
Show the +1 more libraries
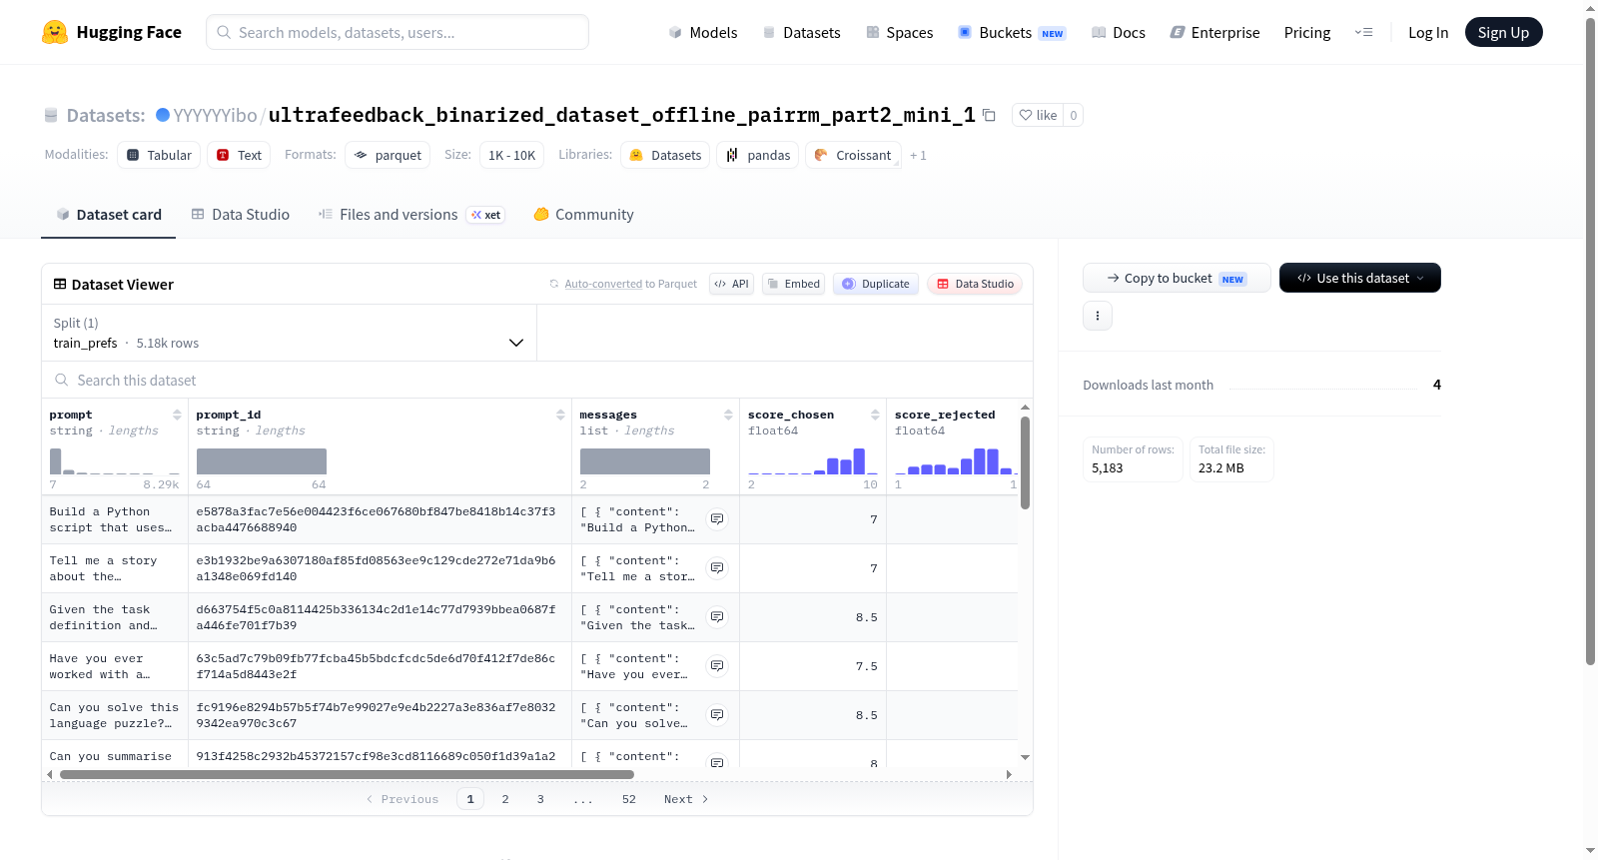[918, 156]
